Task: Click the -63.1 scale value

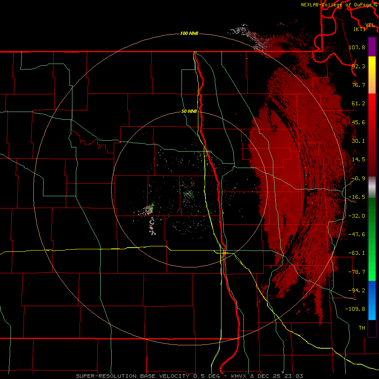Action: [x=357, y=253]
